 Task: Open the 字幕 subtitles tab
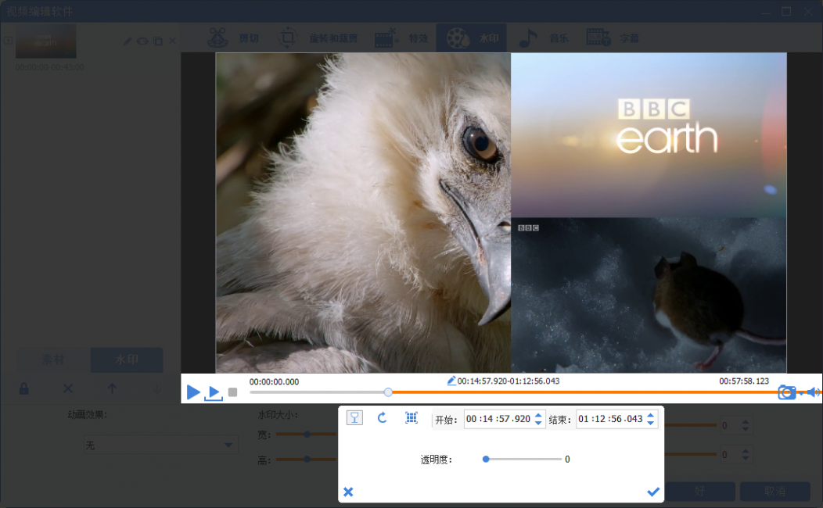pos(613,38)
